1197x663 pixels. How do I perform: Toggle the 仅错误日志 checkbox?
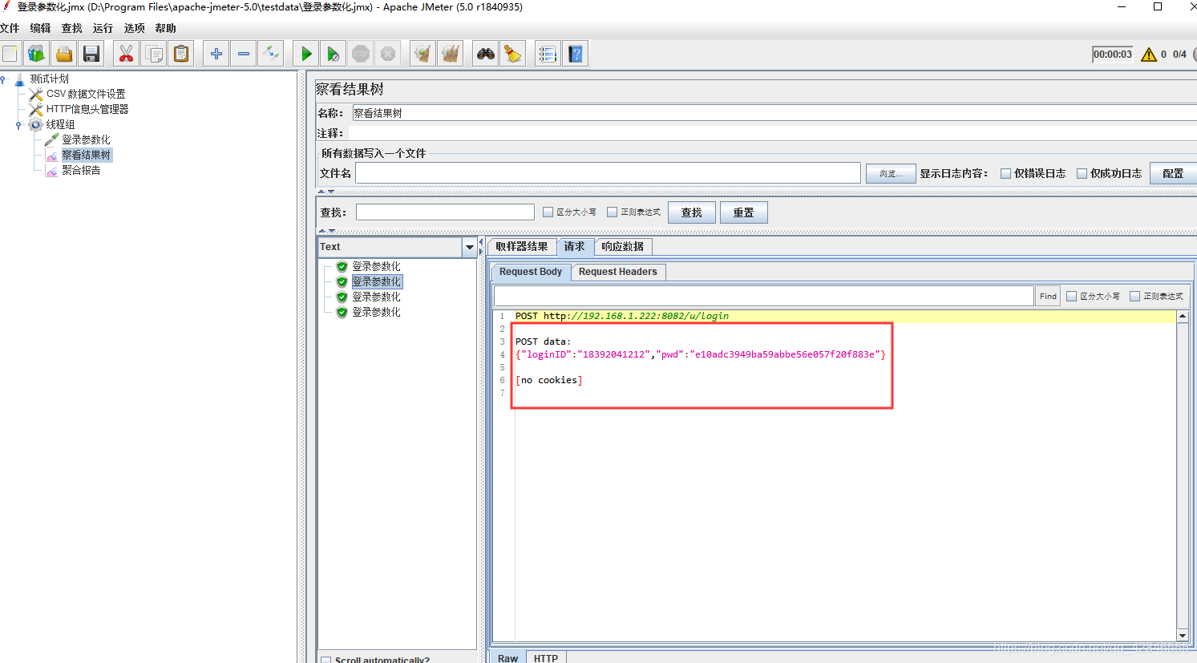[x=1005, y=173]
